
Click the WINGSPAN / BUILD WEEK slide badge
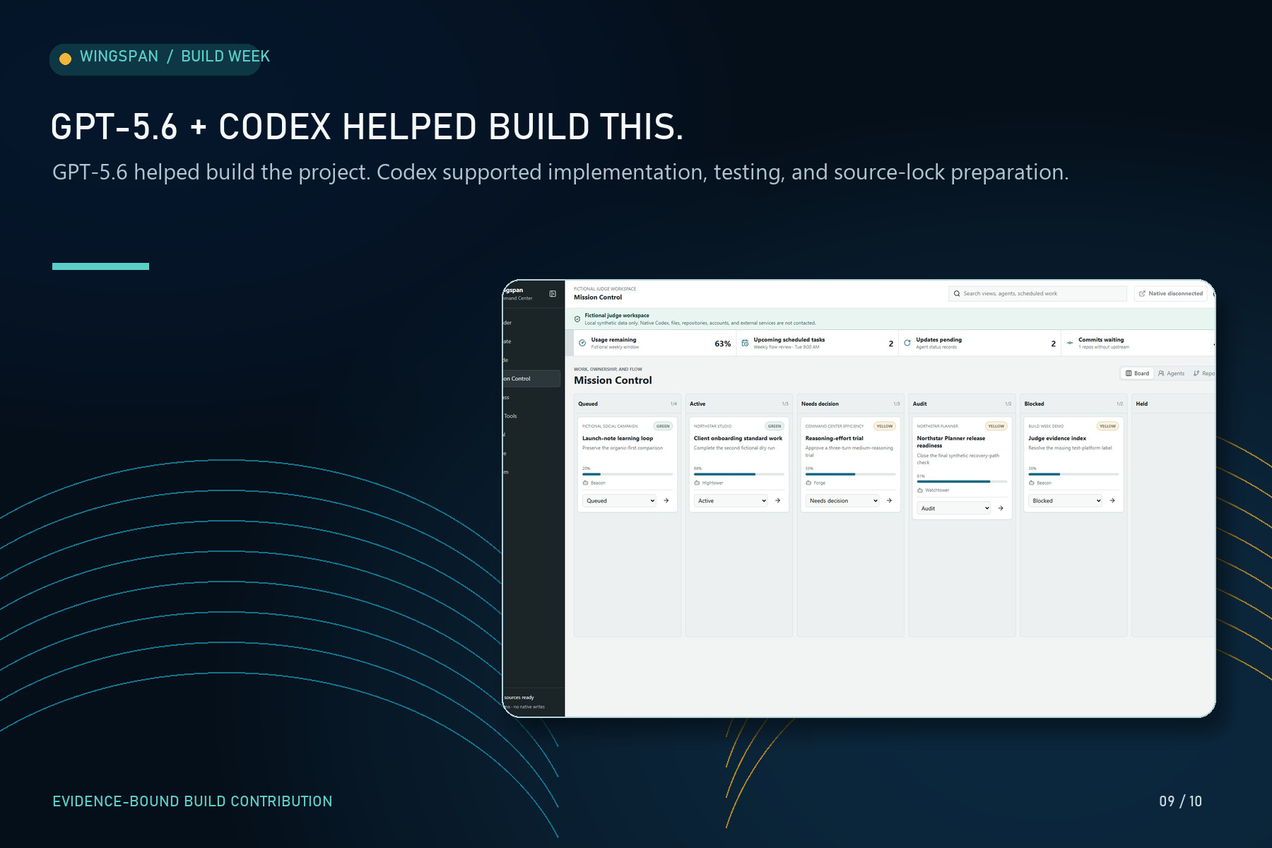pyautogui.click(x=160, y=59)
